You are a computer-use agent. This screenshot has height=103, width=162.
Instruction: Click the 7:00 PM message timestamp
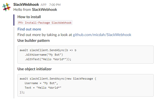[x=55, y=5]
